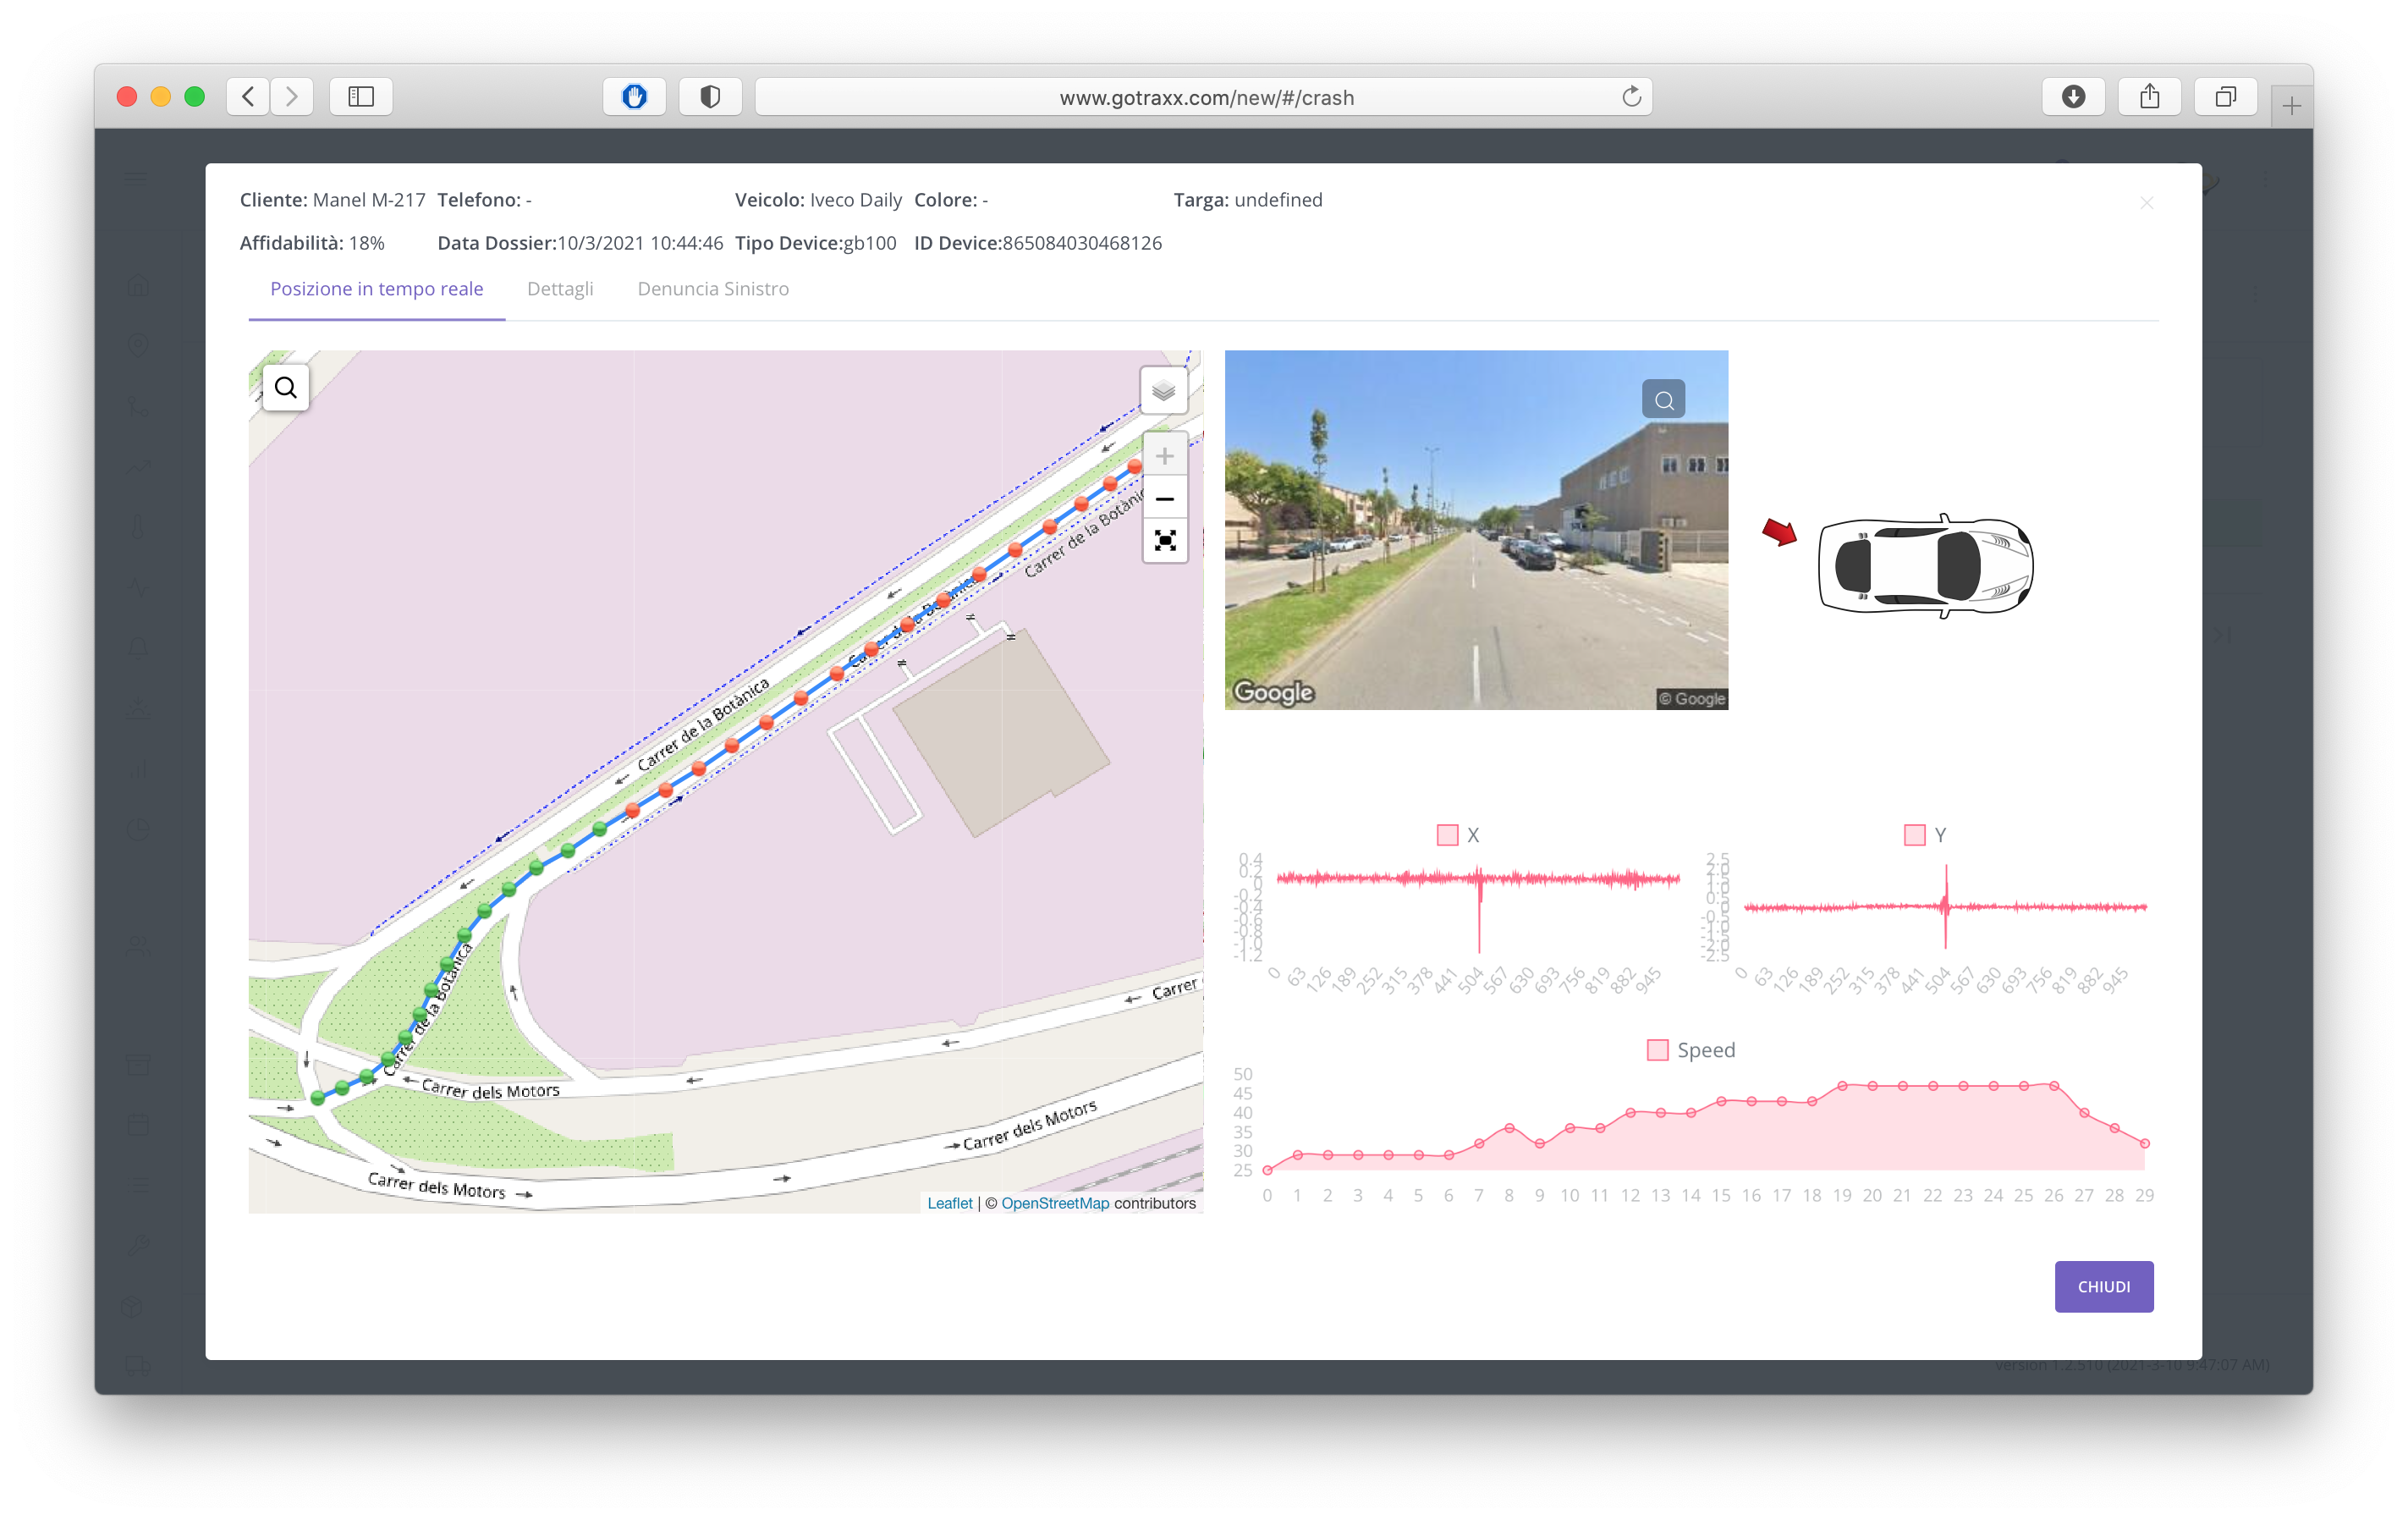Click the red impact direction arrow
This screenshot has height=1520, width=2408.
pyautogui.click(x=1779, y=532)
